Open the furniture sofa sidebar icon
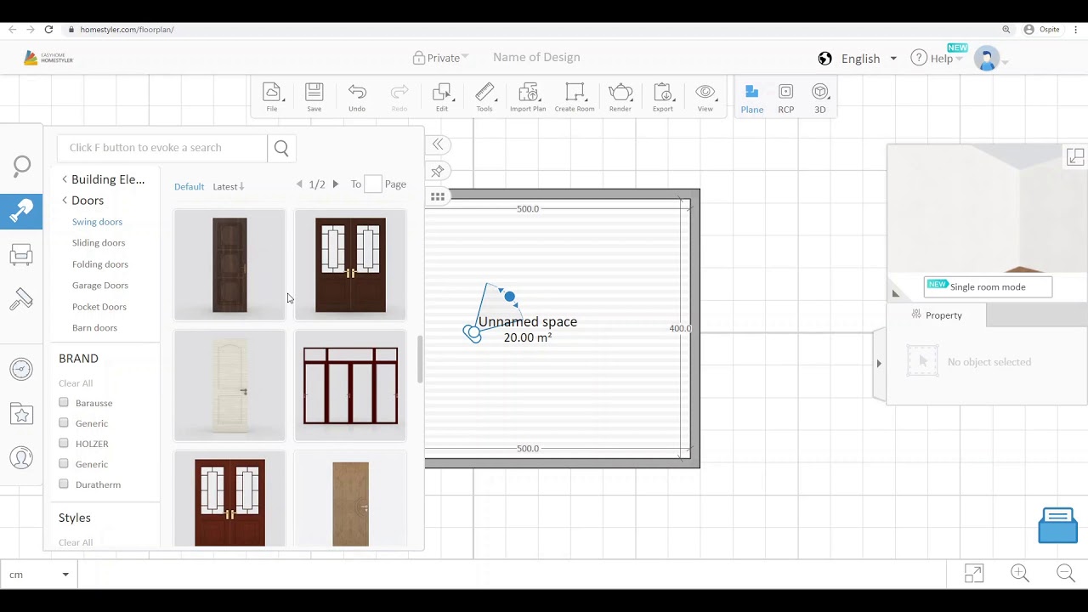Image resolution: width=1088 pixels, height=612 pixels. tap(21, 254)
